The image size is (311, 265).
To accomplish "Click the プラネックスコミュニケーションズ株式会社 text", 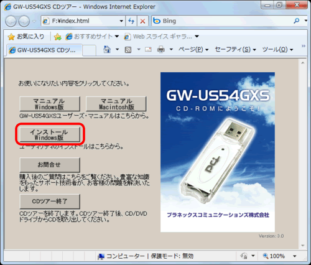I will (x=218, y=215).
